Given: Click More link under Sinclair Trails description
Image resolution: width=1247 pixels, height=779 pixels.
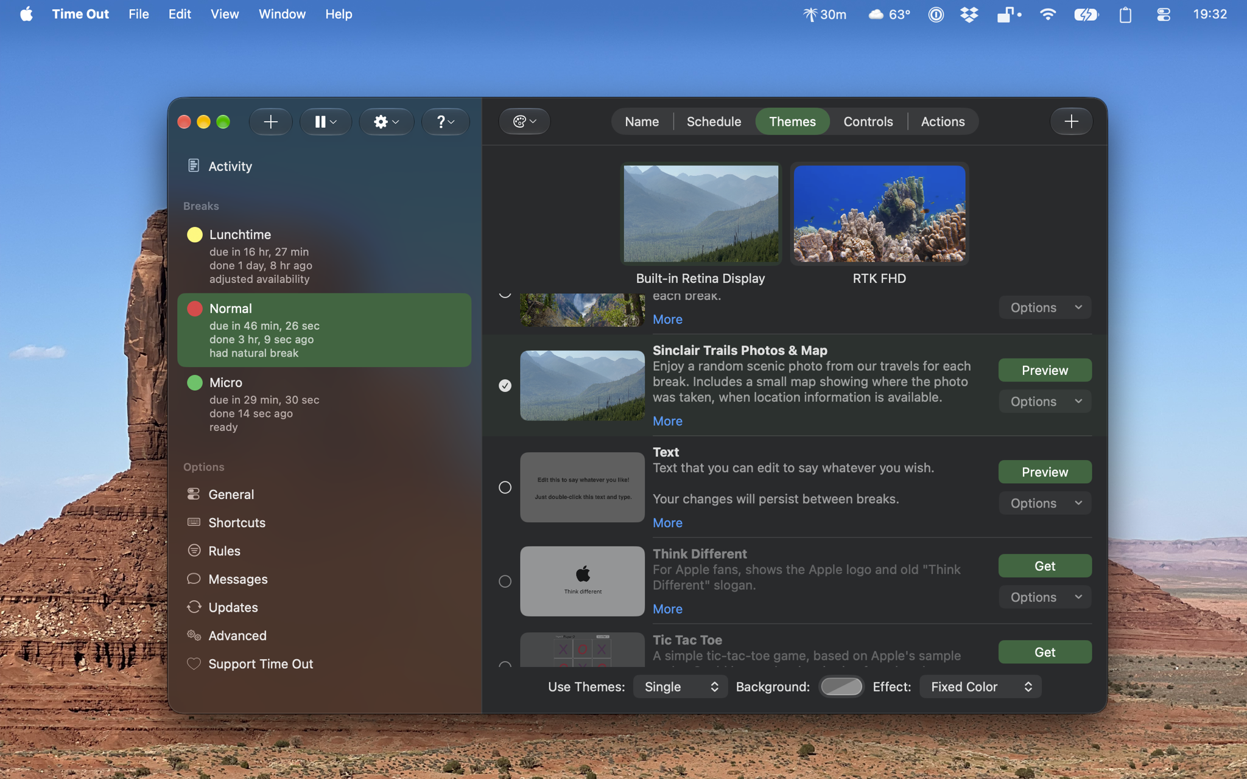Looking at the screenshot, I should tap(667, 421).
